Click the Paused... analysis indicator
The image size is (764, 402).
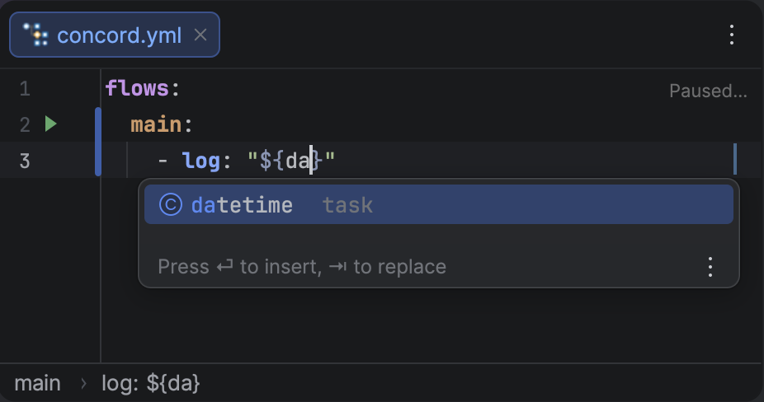coord(708,91)
